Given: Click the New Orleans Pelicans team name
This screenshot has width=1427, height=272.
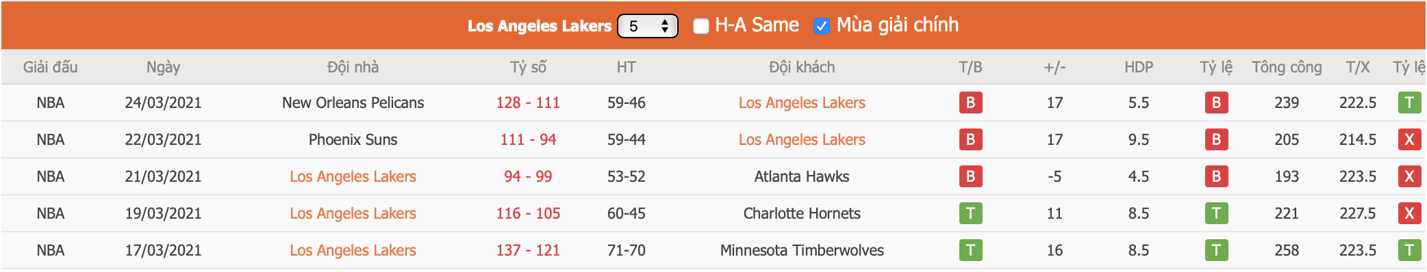Looking at the screenshot, I should point(353,103).
